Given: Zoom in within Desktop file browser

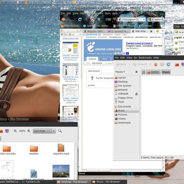Looking at the screenshot, I should pos(29,131).
